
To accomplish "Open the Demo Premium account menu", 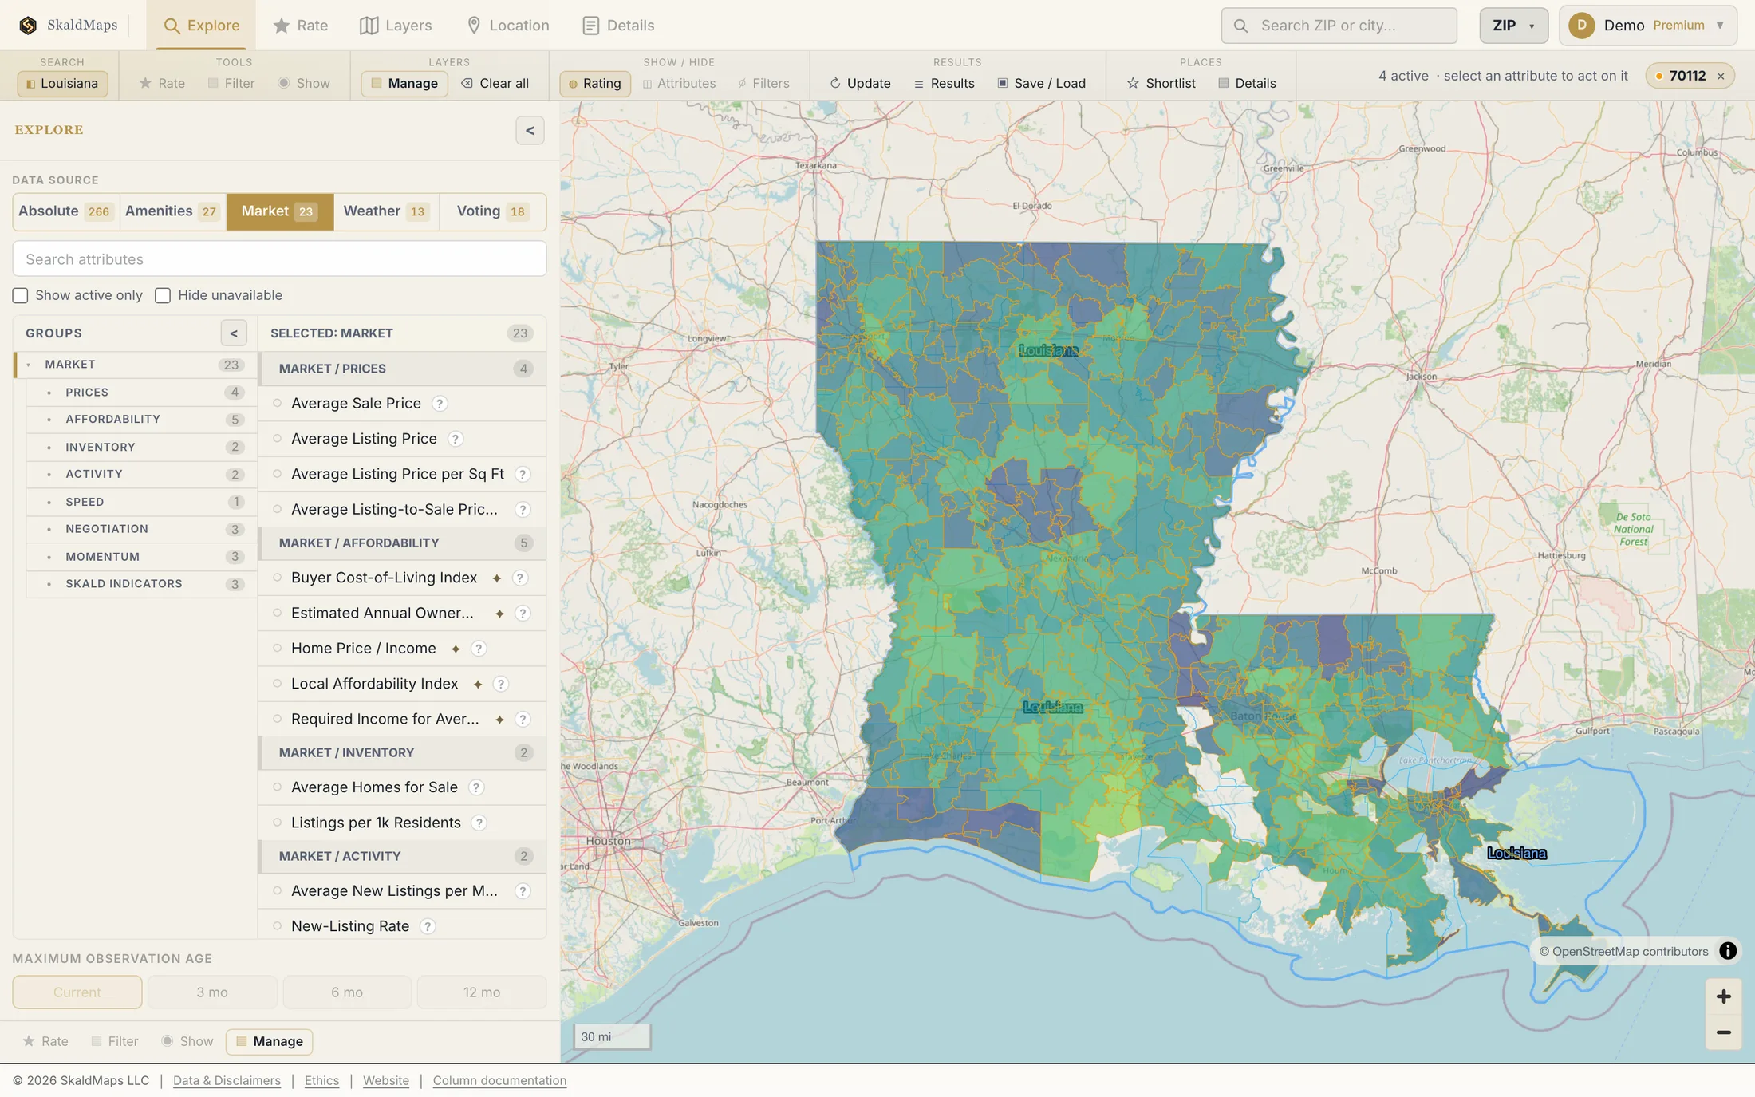I will click(x=1647, y=26).
